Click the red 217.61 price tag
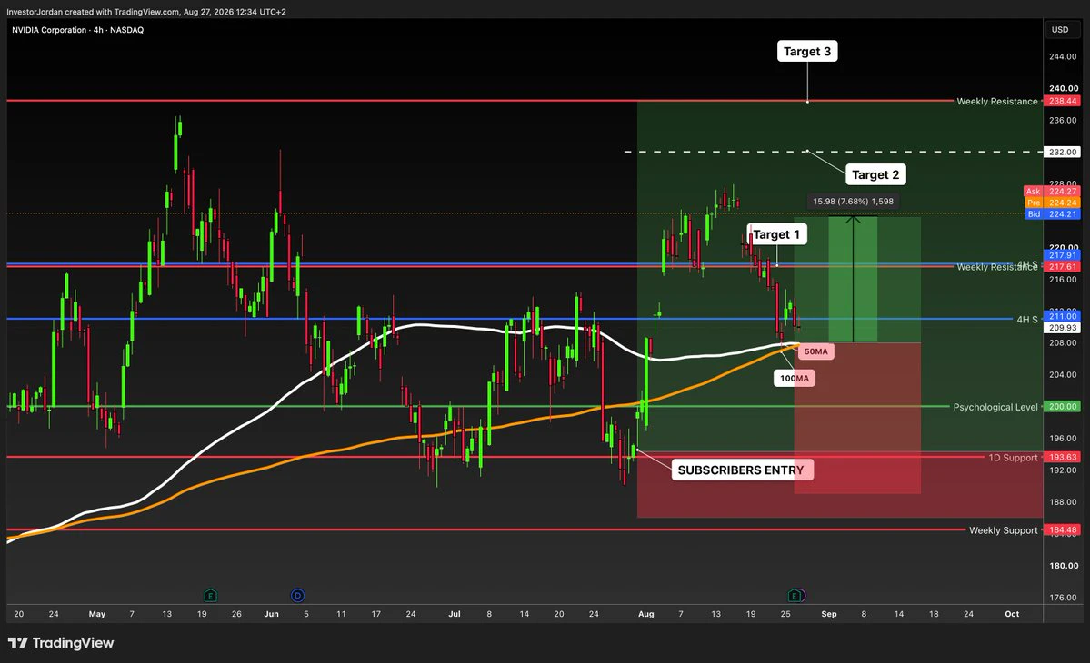Viewport: 1090px width, 663px height. point(1063,267)
